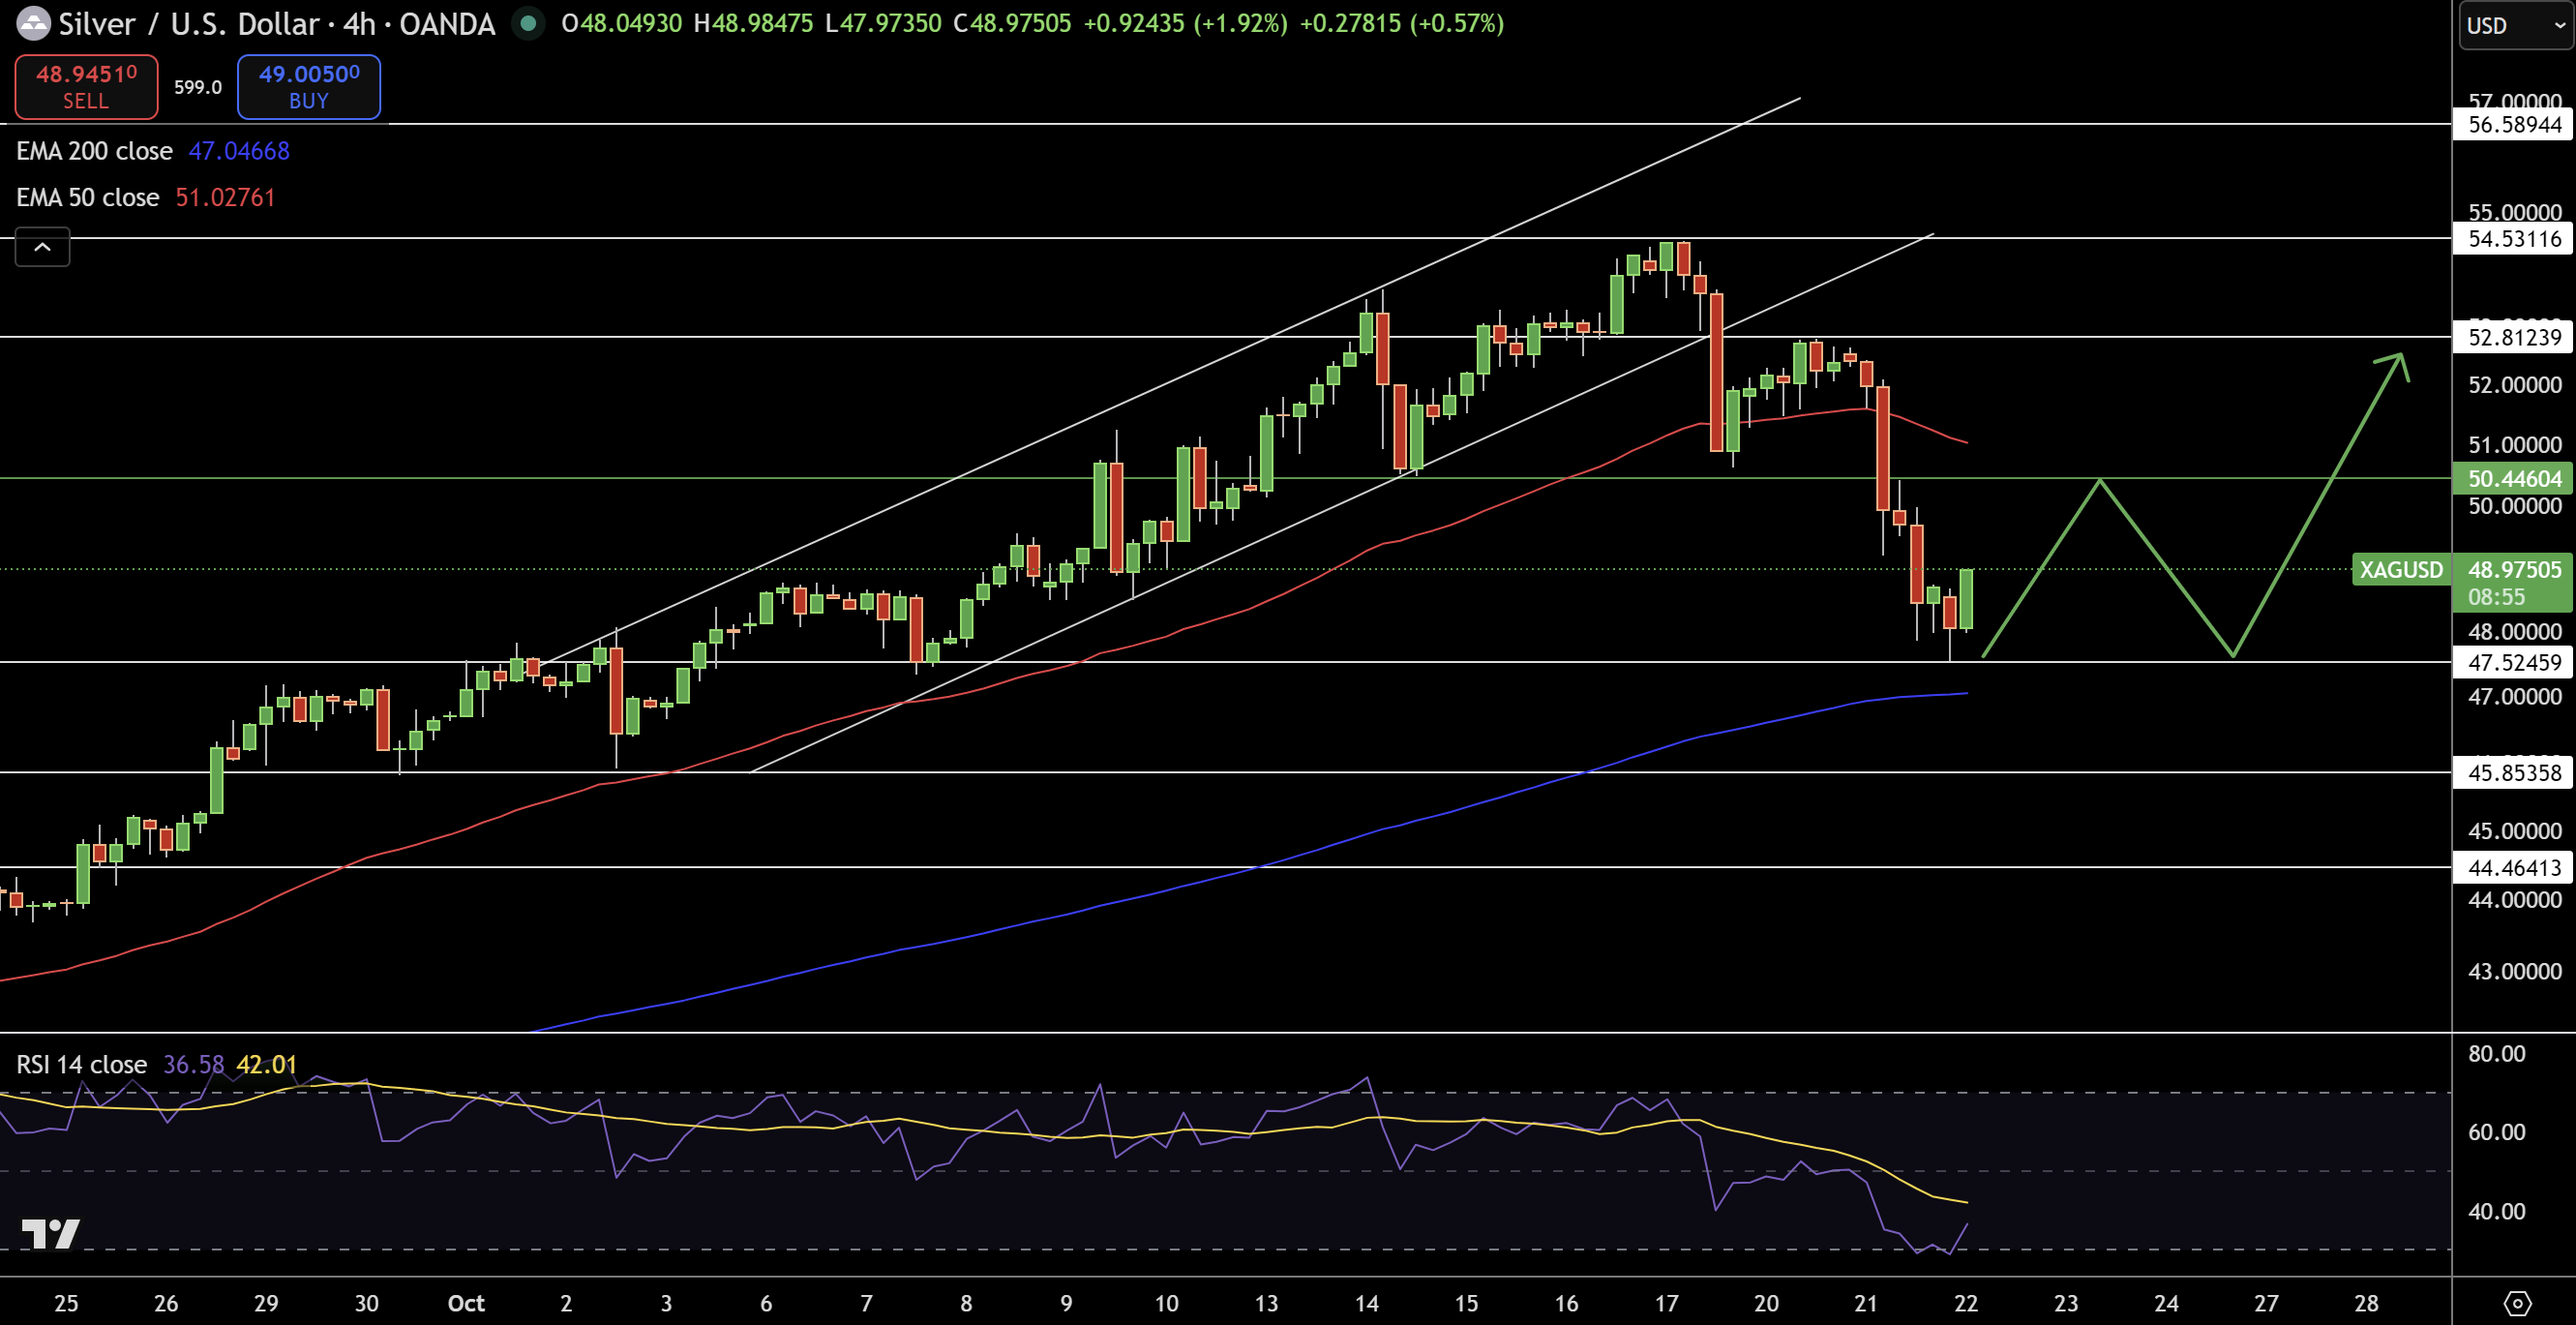Click the 54.53116 resistance level label

point(2513,238)
